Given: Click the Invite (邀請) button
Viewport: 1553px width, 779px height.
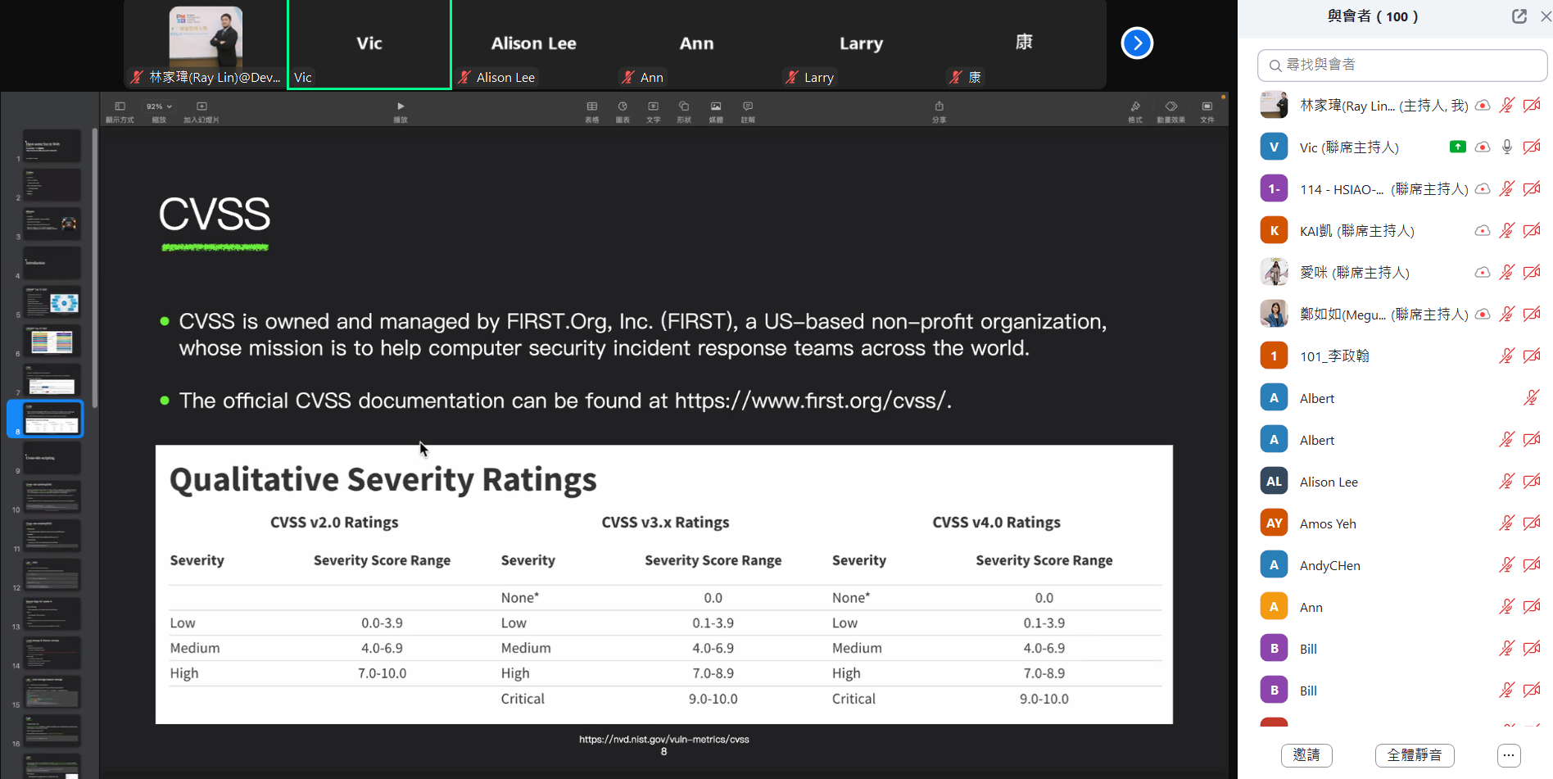Looking at the screenshot, I should (1306, 754).
